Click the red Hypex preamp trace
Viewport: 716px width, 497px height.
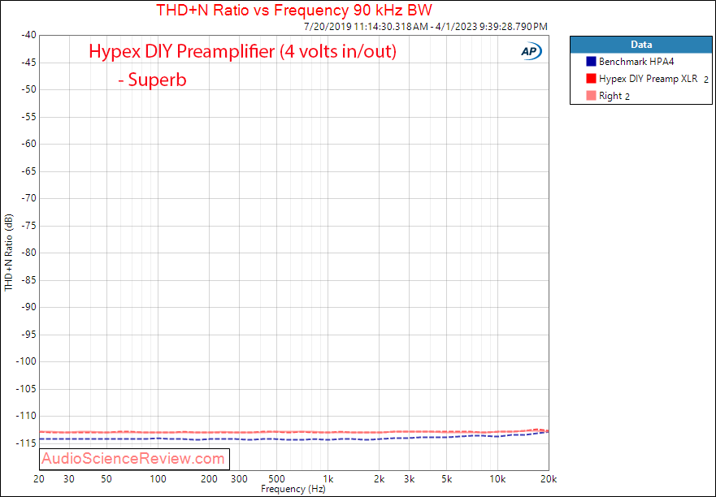293,432
